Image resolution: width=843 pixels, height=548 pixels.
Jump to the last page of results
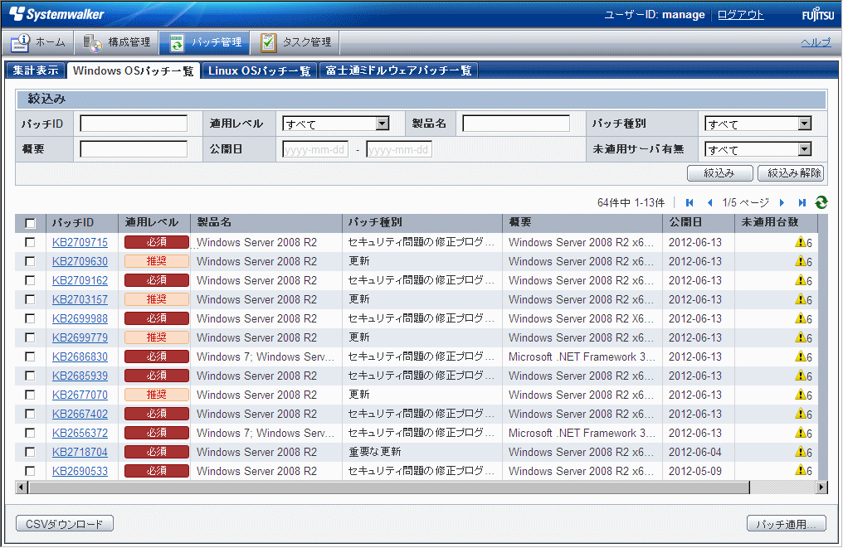point(802,202)
